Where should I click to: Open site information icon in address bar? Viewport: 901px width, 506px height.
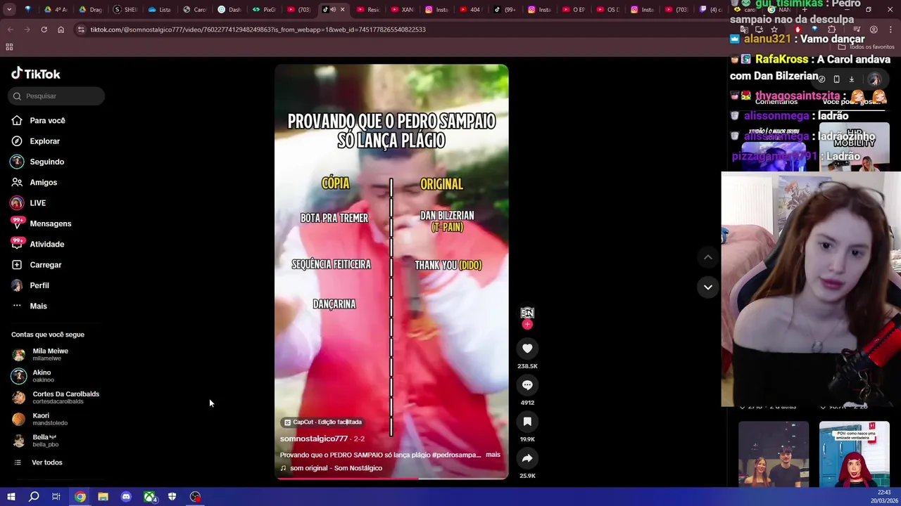tap(82, 30)
